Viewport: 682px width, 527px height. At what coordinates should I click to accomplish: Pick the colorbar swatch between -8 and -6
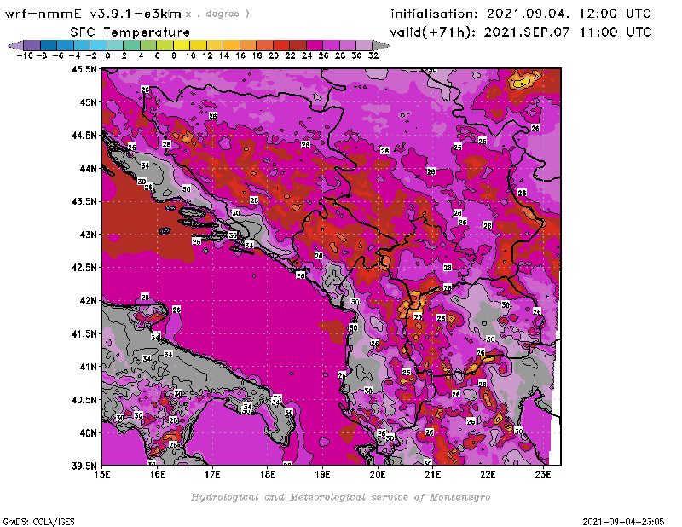pos(49,45)
